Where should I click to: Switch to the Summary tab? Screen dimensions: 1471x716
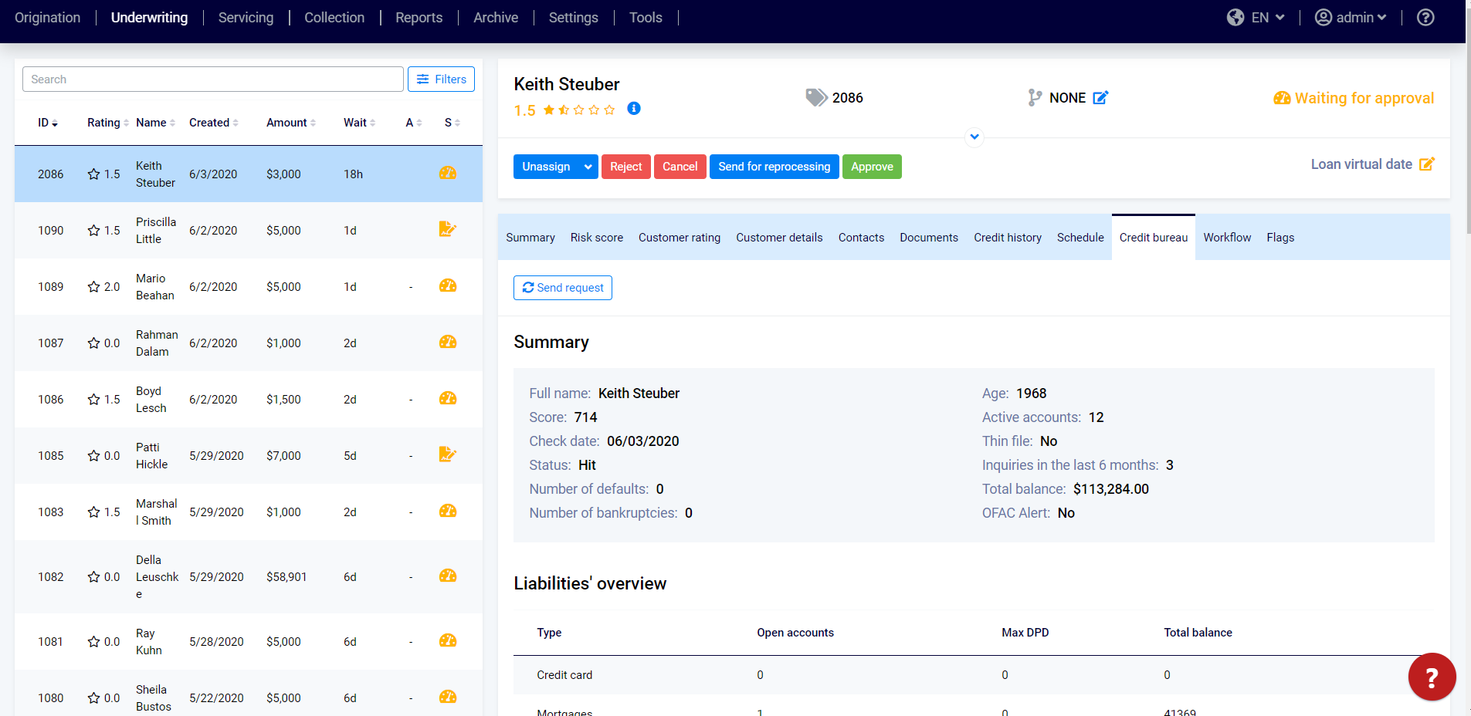point(530,238)
